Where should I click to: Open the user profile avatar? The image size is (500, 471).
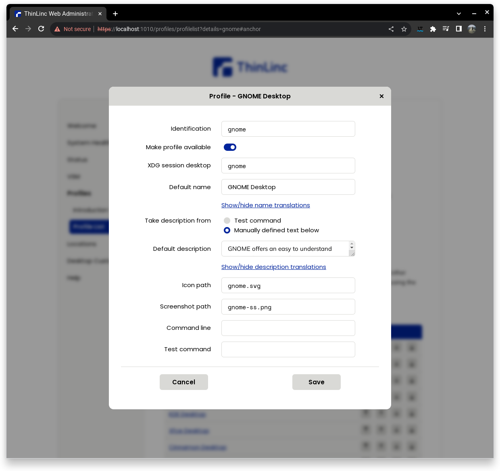click(472, 29)
